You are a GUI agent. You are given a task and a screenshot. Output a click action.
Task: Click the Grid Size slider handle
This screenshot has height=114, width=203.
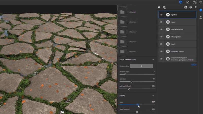[x=132, y=82]
